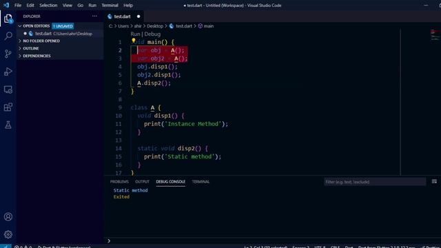This screenshot has height=248, width=441.
Task: Click Desktop in the breadcrumb path
Action: [x=155, y=26]
